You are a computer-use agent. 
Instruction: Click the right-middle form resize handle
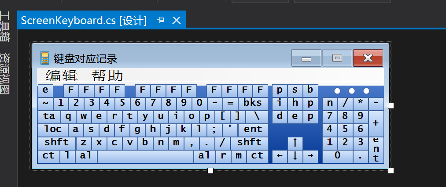[x=391, y=105]
